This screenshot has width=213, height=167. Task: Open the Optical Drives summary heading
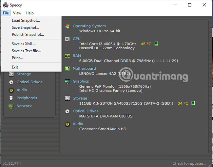pos(86,111)
